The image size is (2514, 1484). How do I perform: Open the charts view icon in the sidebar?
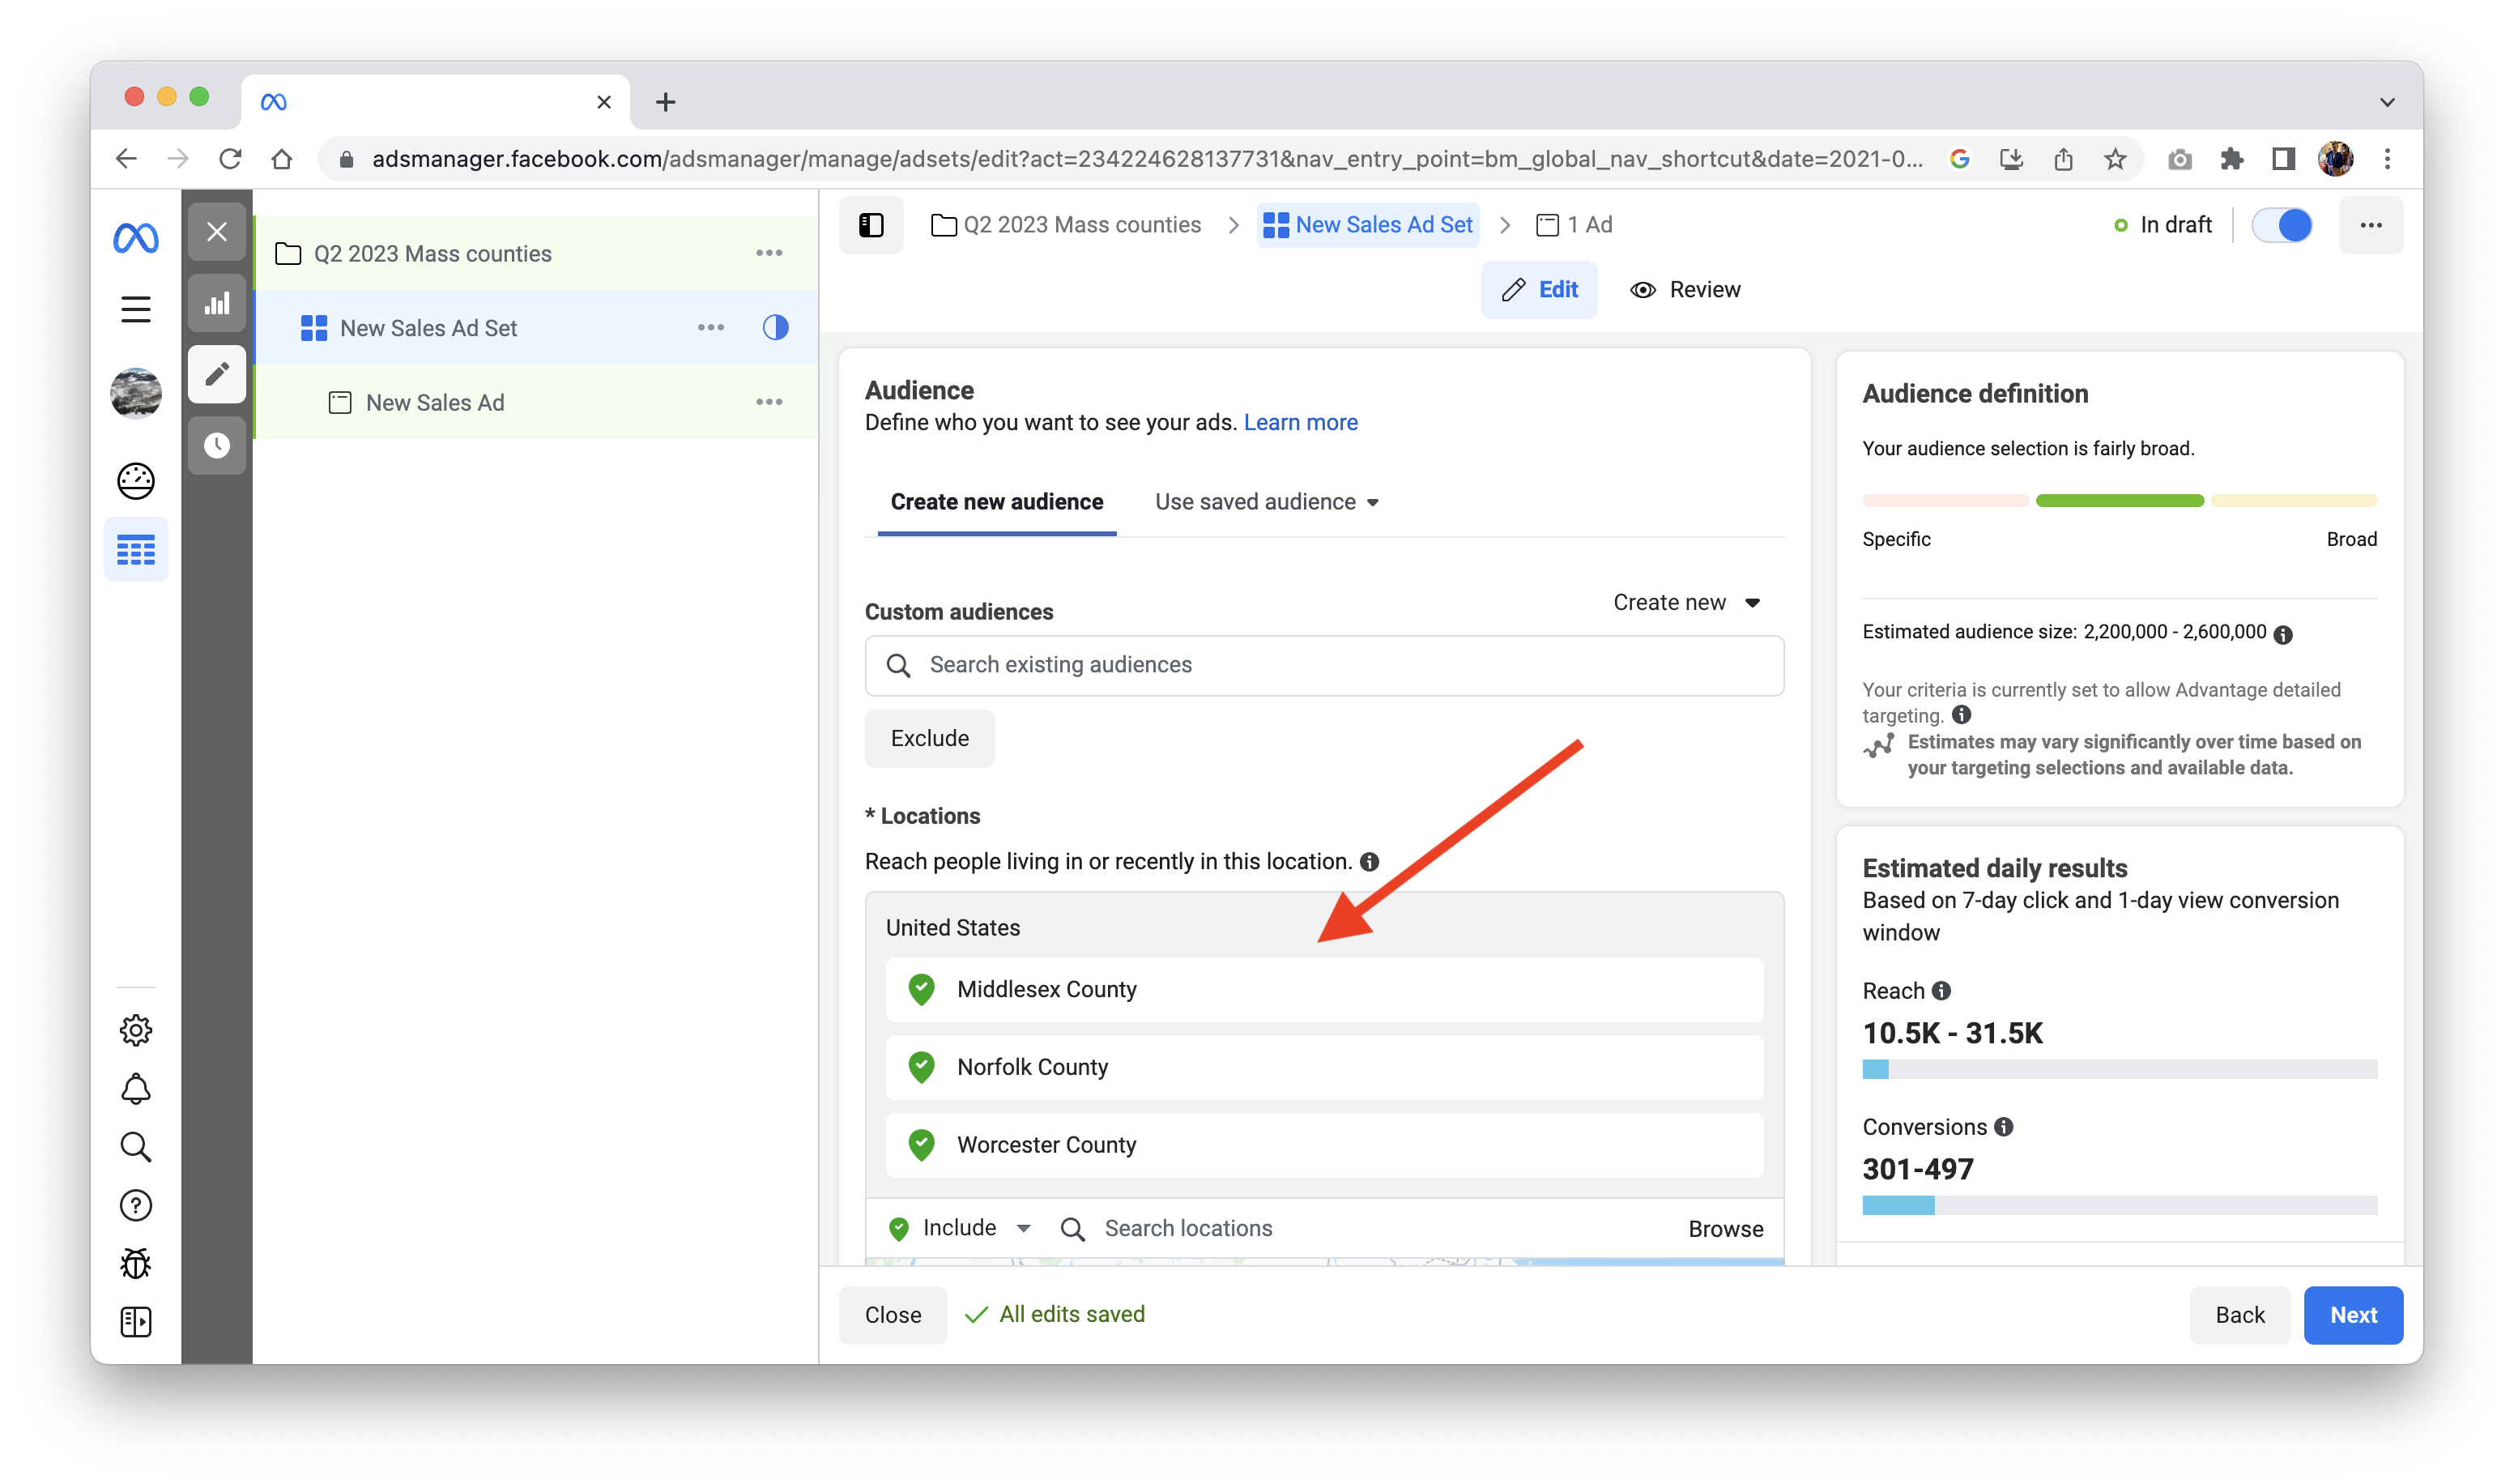(217, 303)
